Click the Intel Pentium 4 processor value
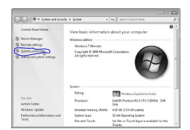The image size is (190, 130). [x=139, y=103]
